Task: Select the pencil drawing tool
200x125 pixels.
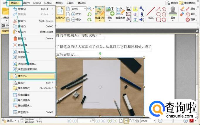Action: [x=182, y=9]
